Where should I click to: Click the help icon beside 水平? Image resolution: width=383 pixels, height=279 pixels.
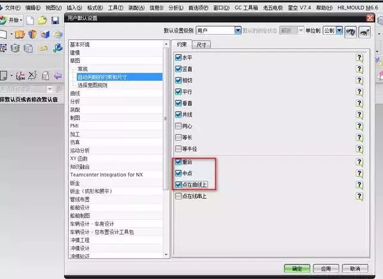(x=359, y=58)
